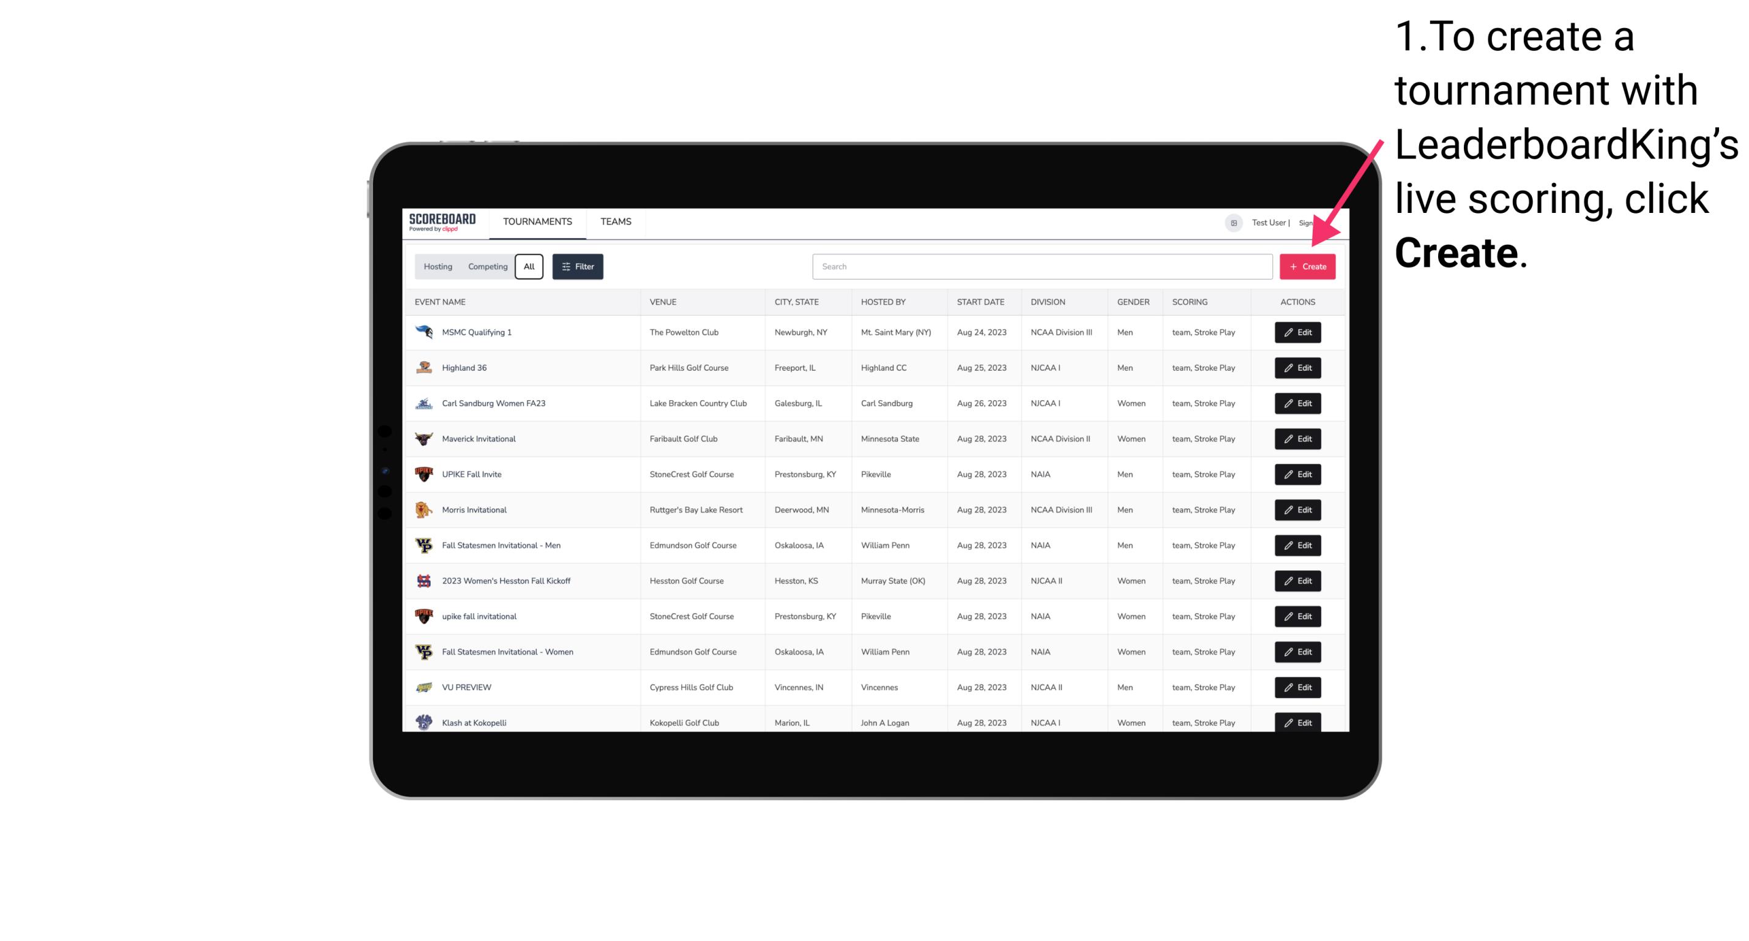Click the Edit icon for Carl Sandburg Women FA23
The image size is (1749, 941).
pyautogui.click(x=1297, y=402)
